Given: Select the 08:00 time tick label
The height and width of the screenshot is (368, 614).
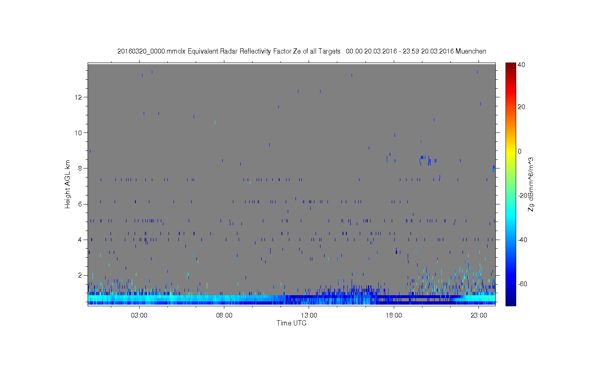Looking at the screenshot, I should pos(224,316).
